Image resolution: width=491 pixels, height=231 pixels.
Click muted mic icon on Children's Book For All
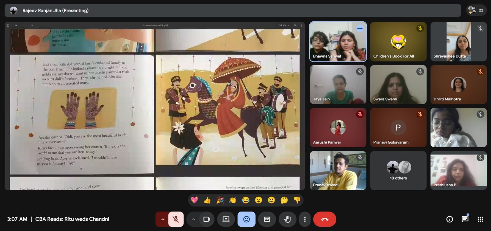[420, 28]
